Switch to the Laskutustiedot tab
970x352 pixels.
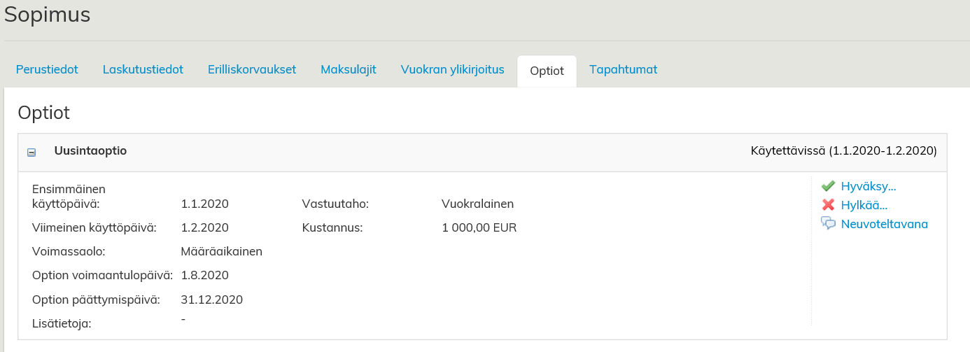pyautogui.click(x=143, y=70)
